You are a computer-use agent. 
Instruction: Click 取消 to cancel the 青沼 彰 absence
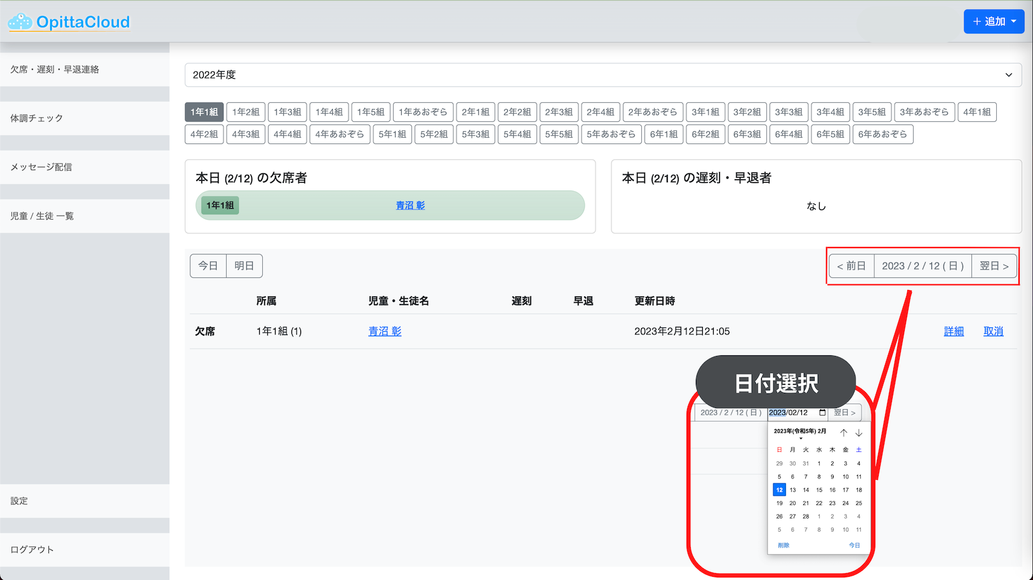tap(994, 331)
